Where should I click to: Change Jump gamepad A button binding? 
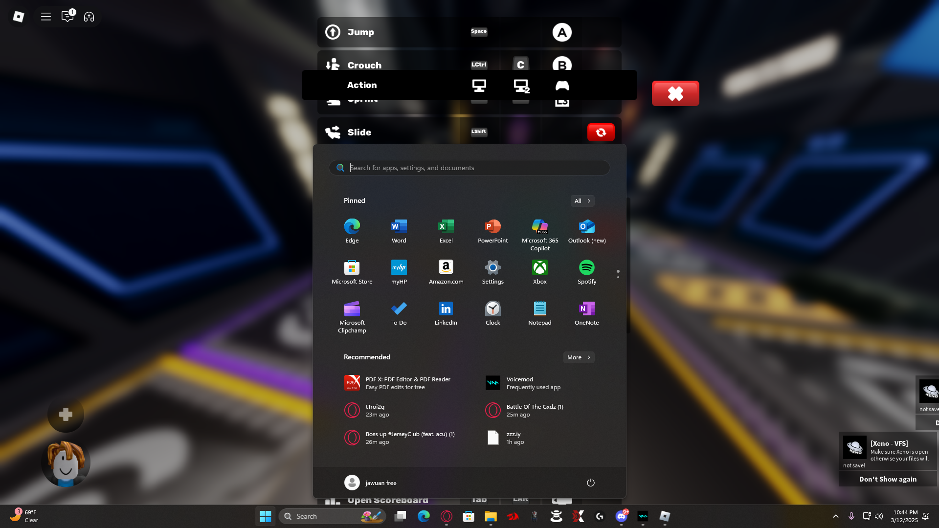tap(562, 32)
